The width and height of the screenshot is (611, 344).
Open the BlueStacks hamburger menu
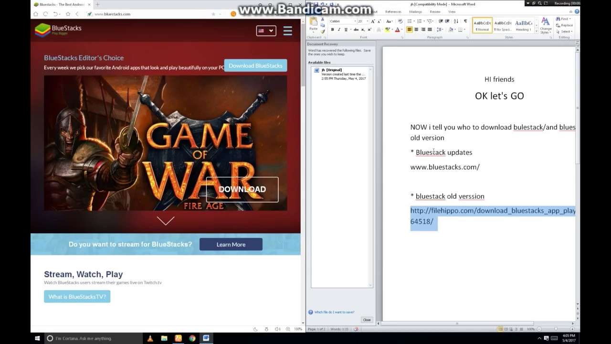tap(287, 31)
